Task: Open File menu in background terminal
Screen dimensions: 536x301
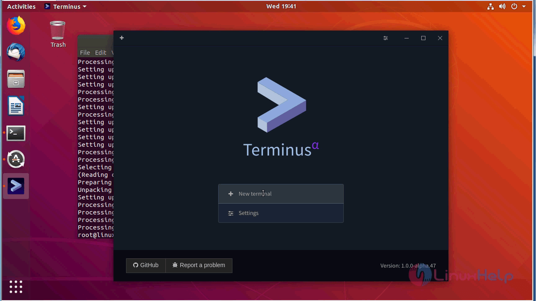Action: 85,52
